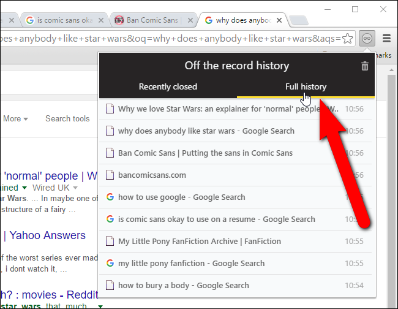398x309 pixels.
Task: Click page icon beside 'Why we love Star Wars'
Action: click(x=110, y=109)
